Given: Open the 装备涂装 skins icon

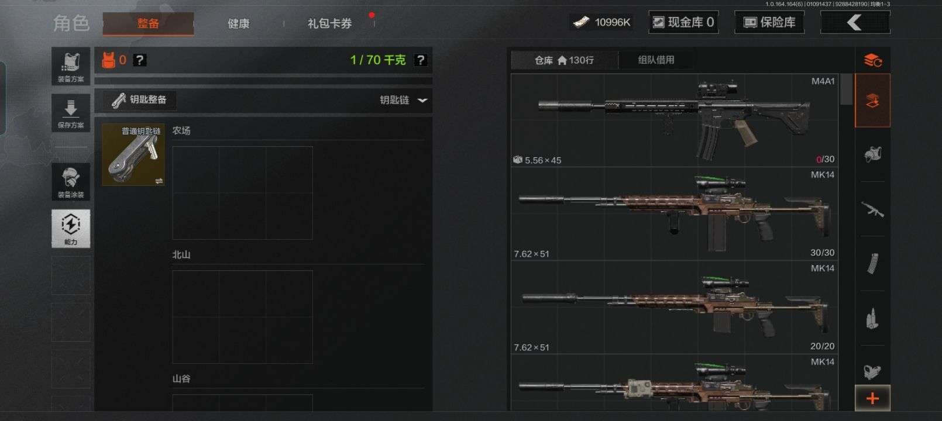Looking at the screenshot, I should [x=71, y=182].
